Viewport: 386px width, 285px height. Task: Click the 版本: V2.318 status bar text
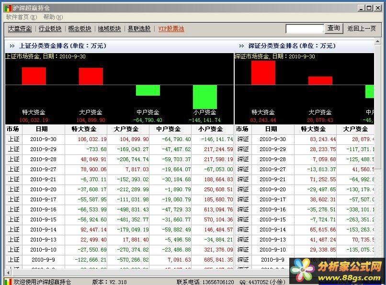110,282
